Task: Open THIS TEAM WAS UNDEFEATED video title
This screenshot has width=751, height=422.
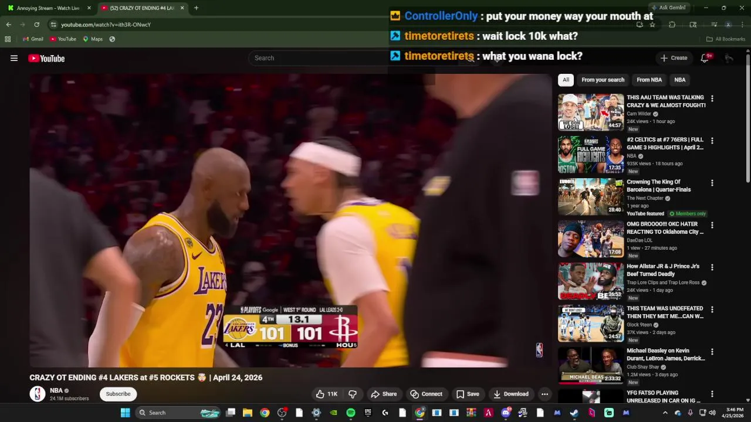Action: (x=665, y=312)
